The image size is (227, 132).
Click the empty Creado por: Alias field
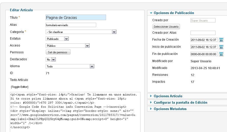[203, 33]
